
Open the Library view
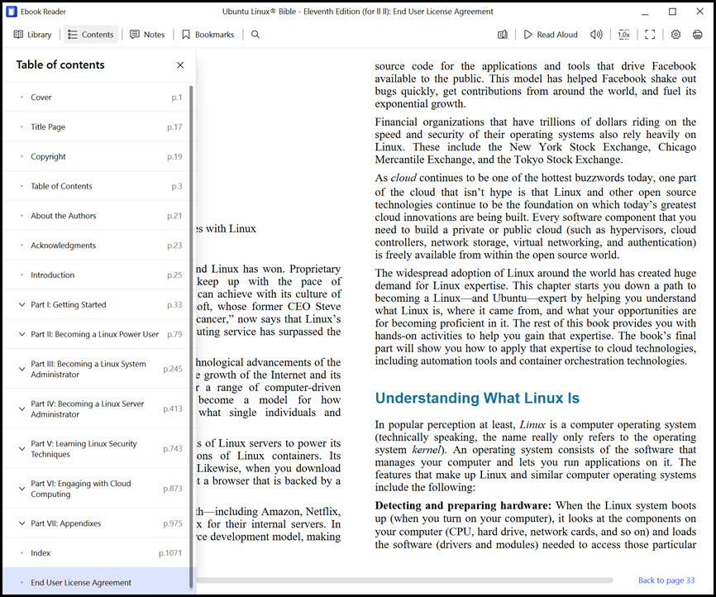[x=32, y=35]
